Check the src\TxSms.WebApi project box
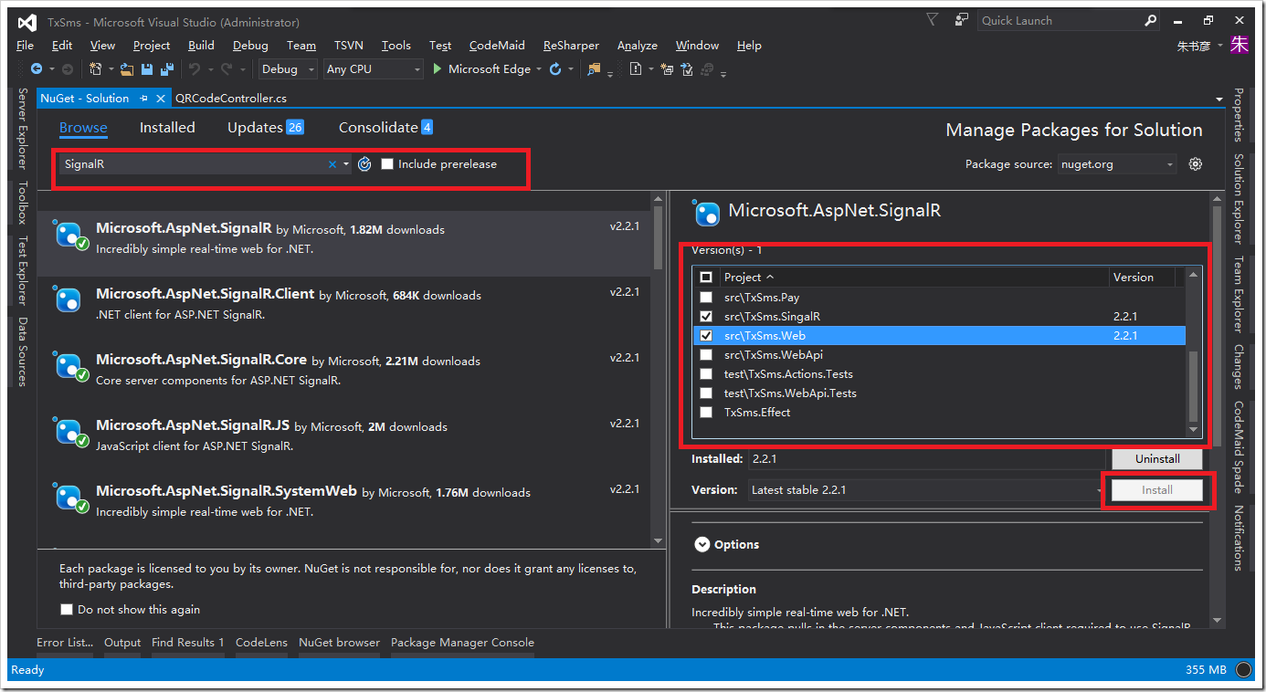 point(705,355)
